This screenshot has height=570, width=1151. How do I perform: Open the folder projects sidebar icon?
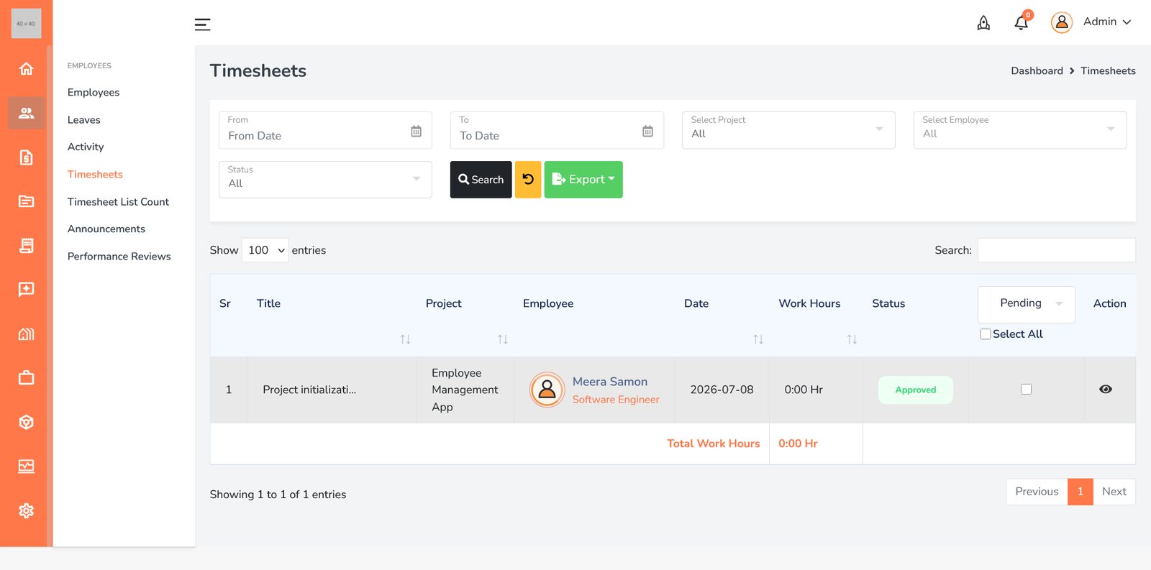tap(26, 201)
